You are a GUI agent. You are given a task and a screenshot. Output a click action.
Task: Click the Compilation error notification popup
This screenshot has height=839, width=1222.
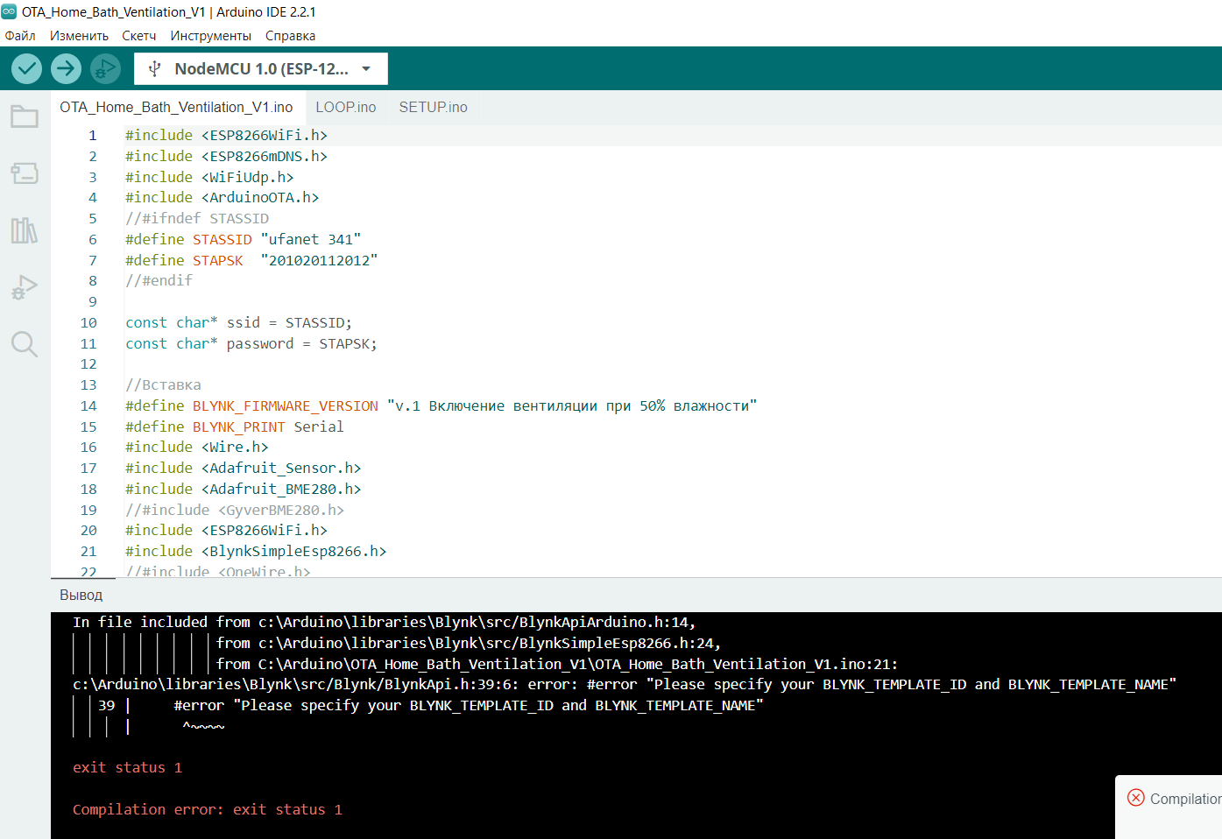coord(1169,807)
